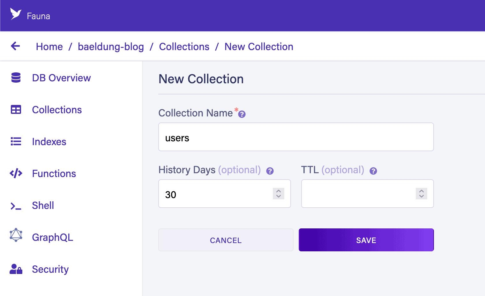Click the Indexes list icon
The width and height of the screenshot is (485, 296).
pyautogui.click(x=16, y=141)
